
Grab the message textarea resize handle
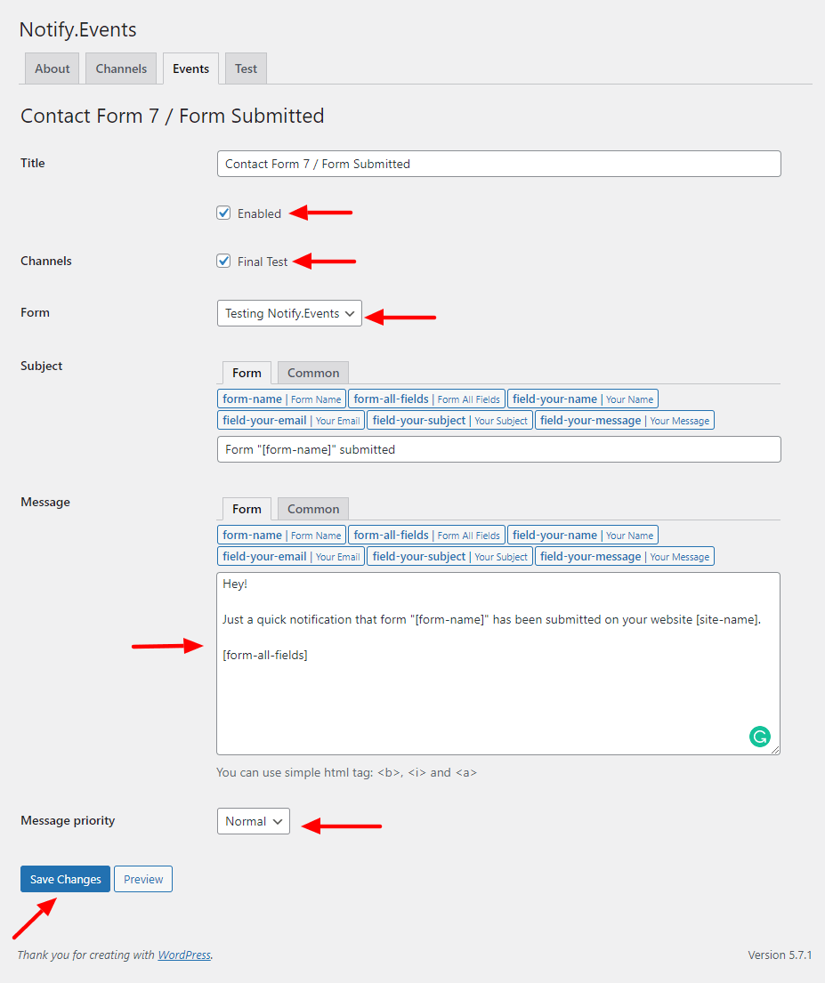pyautogui.click(x=775, y=750)
